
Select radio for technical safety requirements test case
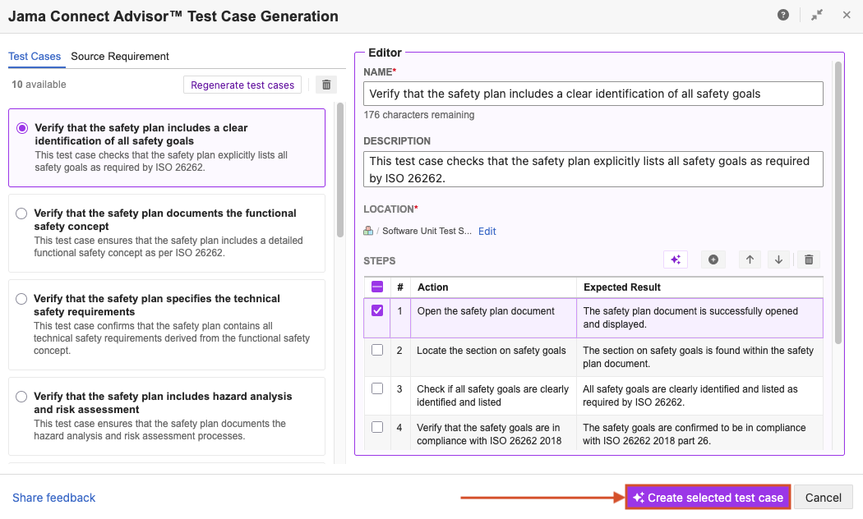pyautogui.click(x=21, y=299)
